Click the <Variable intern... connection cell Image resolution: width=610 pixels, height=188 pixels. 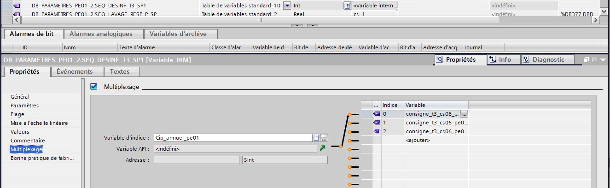(375, 6)
